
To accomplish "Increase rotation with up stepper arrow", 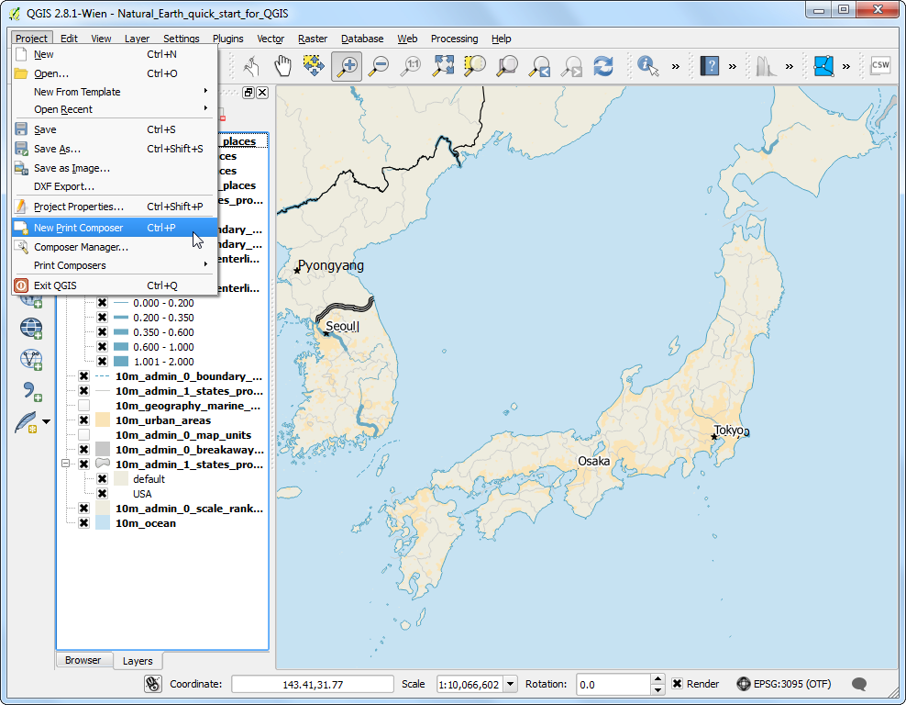I will [657, 679].
